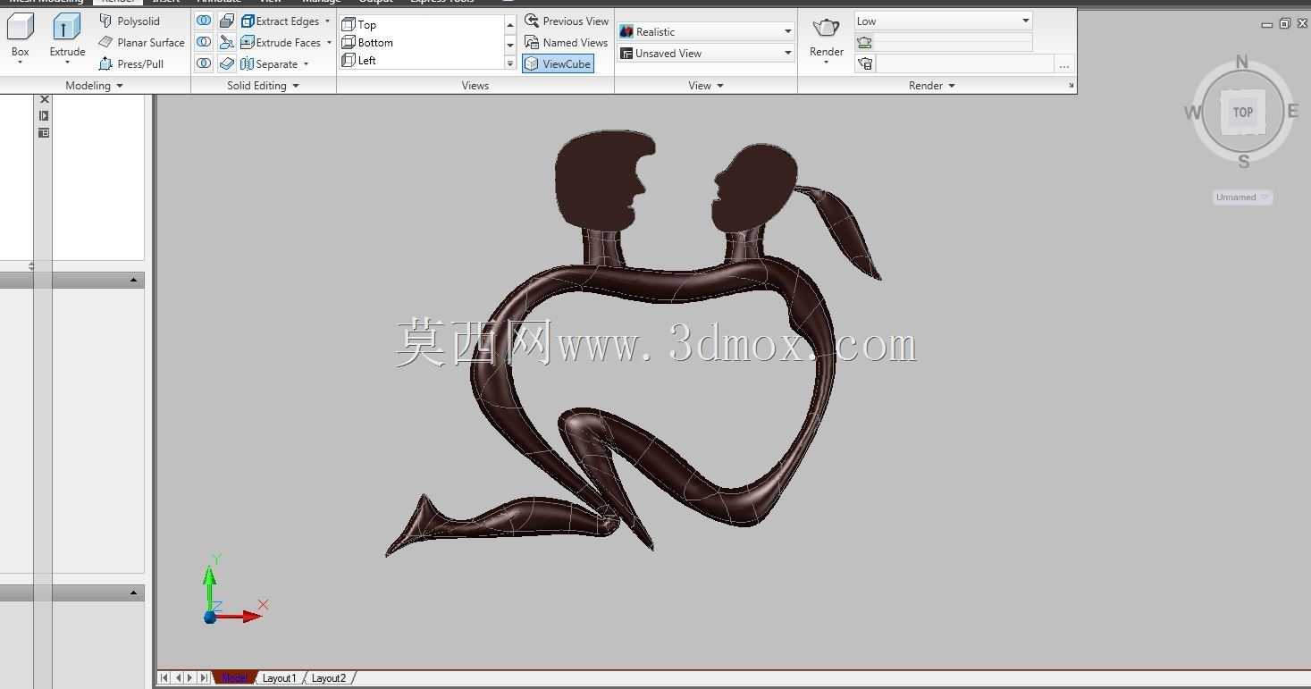
Task: Click the Subtract icon in Solid Editing
Action: [204, 42]
